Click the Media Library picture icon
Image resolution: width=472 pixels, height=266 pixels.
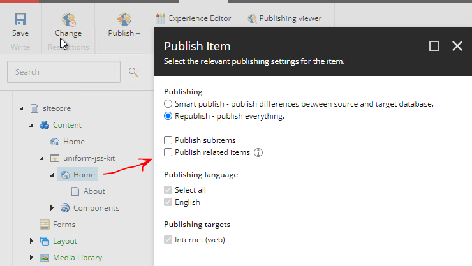[x=45, y=258]
